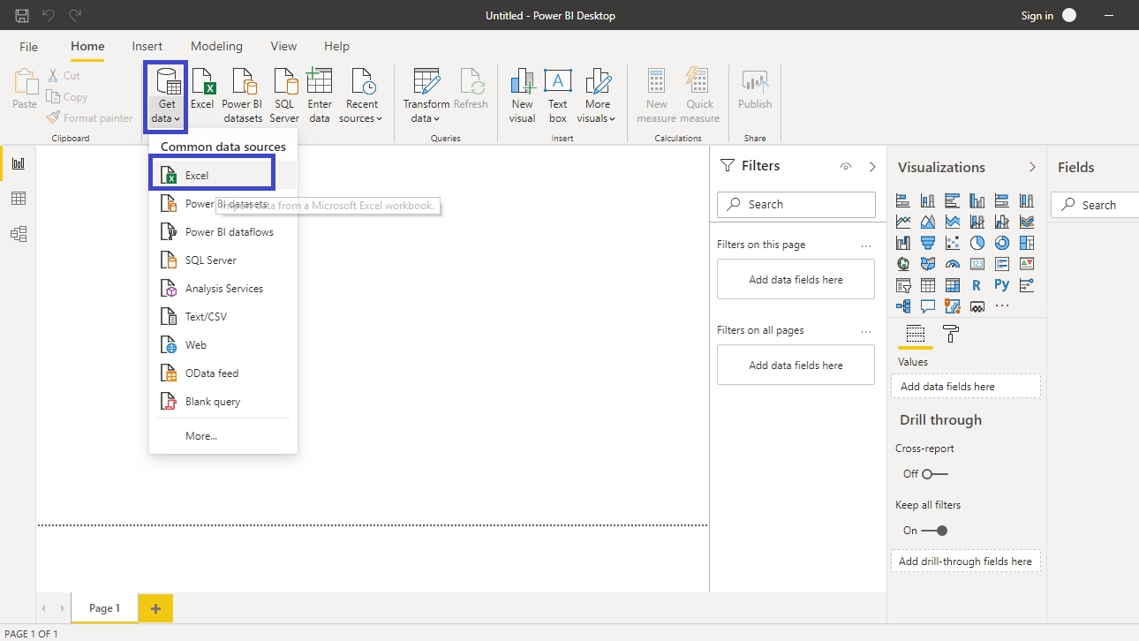Open the Model view in left sidebar

(19, 234)
